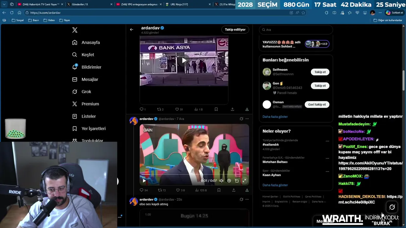Open Grok in the sidebar
Image resolution: width=406 pixels, height=228 pixels.
(82, 92)
